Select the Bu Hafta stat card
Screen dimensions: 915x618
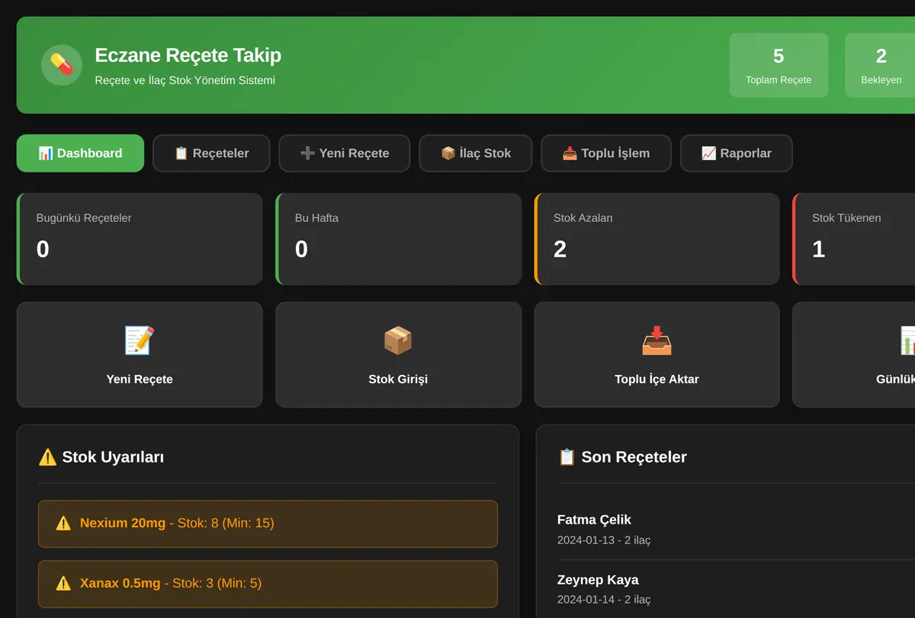click(x=398, y=239)
